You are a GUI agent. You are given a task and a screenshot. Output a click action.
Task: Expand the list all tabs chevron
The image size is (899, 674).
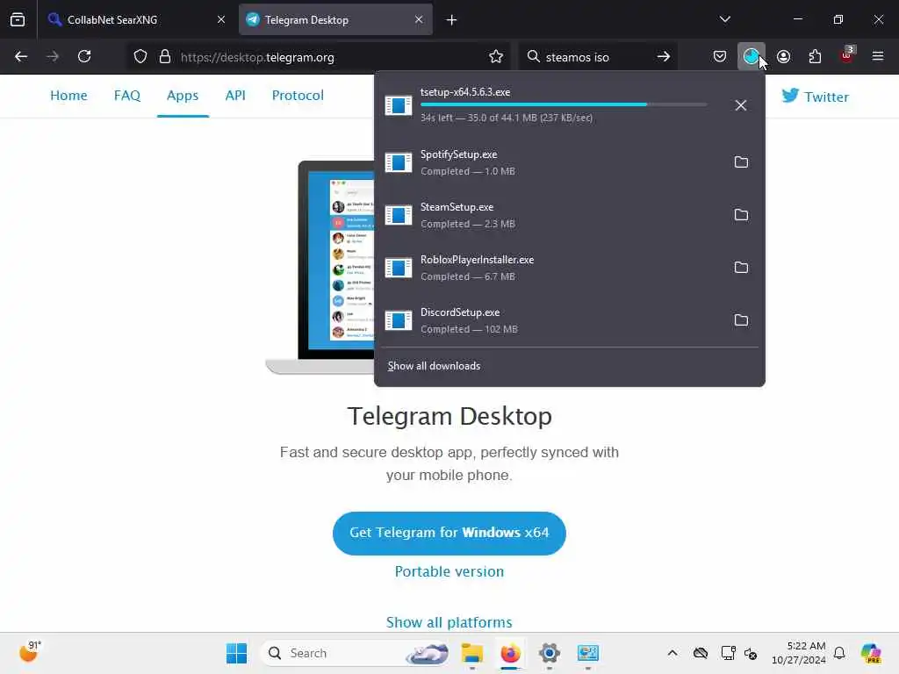point(724,19)
